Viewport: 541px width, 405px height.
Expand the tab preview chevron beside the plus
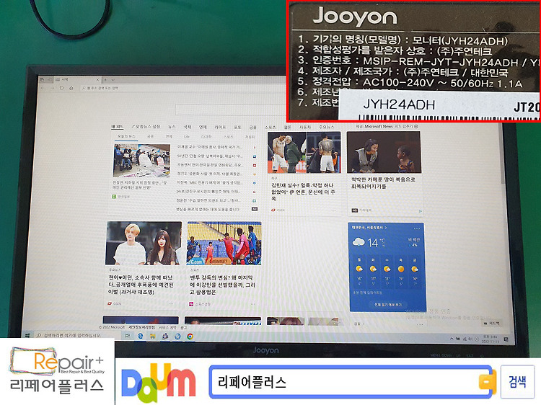coord(113,79)
